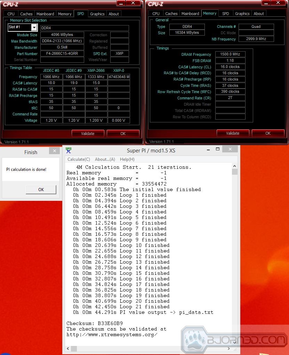
Task: Click the Channels # field showing Quad
Action: pyautogui.click(x=256, y=27)
